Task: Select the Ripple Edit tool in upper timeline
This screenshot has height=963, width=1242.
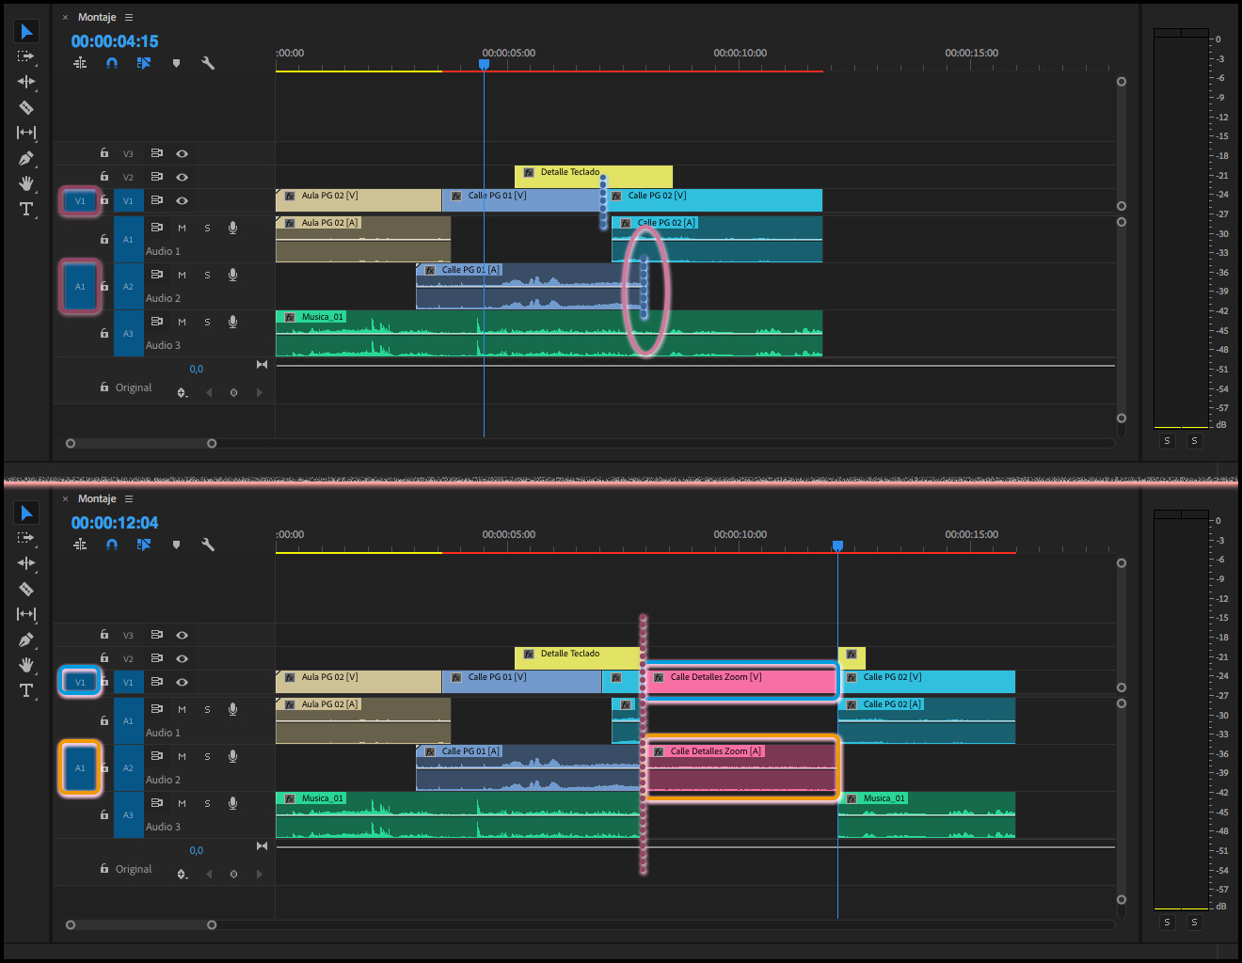Action: (x=26, y=82)
